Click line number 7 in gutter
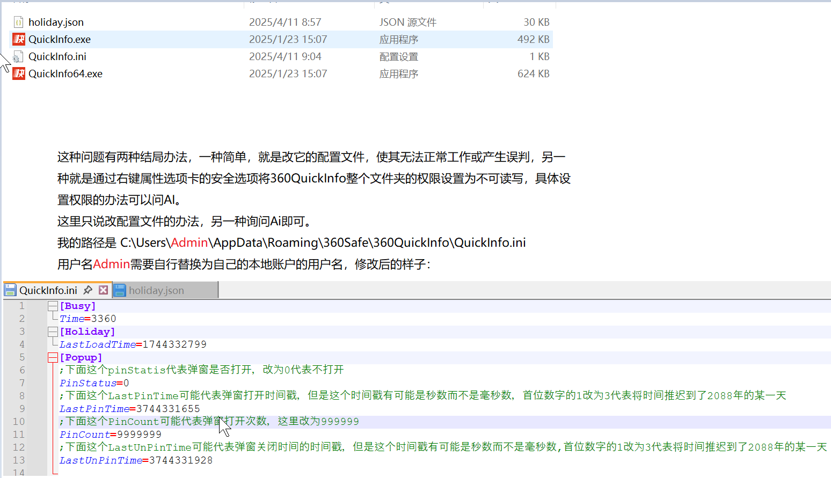Image resolution: width=831 pixels, height=478 pixels. [x=21, y=383]
